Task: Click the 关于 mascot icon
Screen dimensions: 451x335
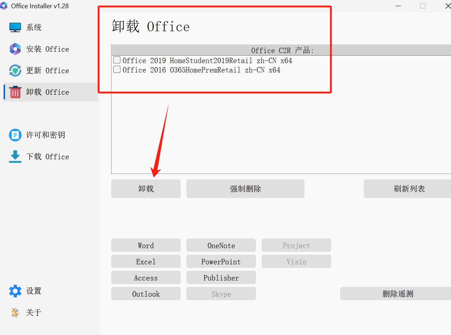Action: 15,312
